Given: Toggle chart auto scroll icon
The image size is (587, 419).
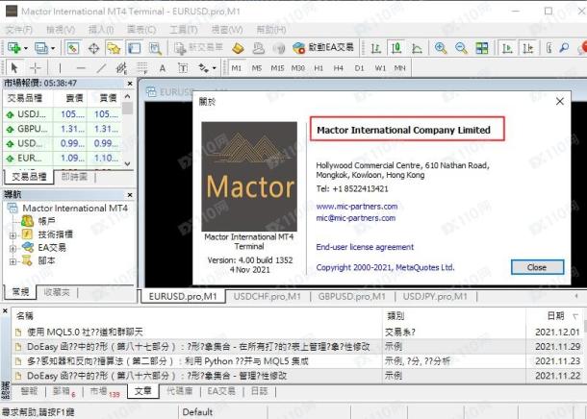Looking at the screenshot, I should (x=507, y=48).
